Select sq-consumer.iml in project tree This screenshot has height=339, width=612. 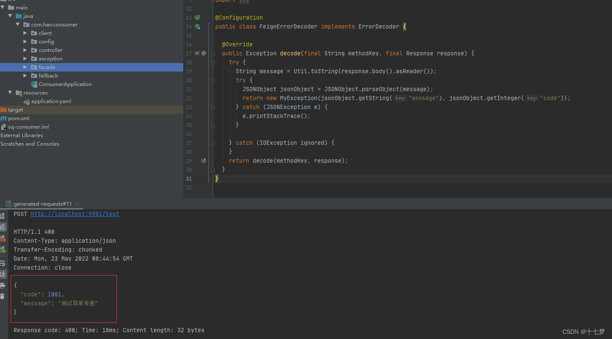(29, 127)
